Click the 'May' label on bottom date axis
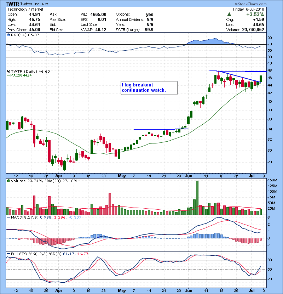The height and width of the screenshot is (294, 283). 122,290
